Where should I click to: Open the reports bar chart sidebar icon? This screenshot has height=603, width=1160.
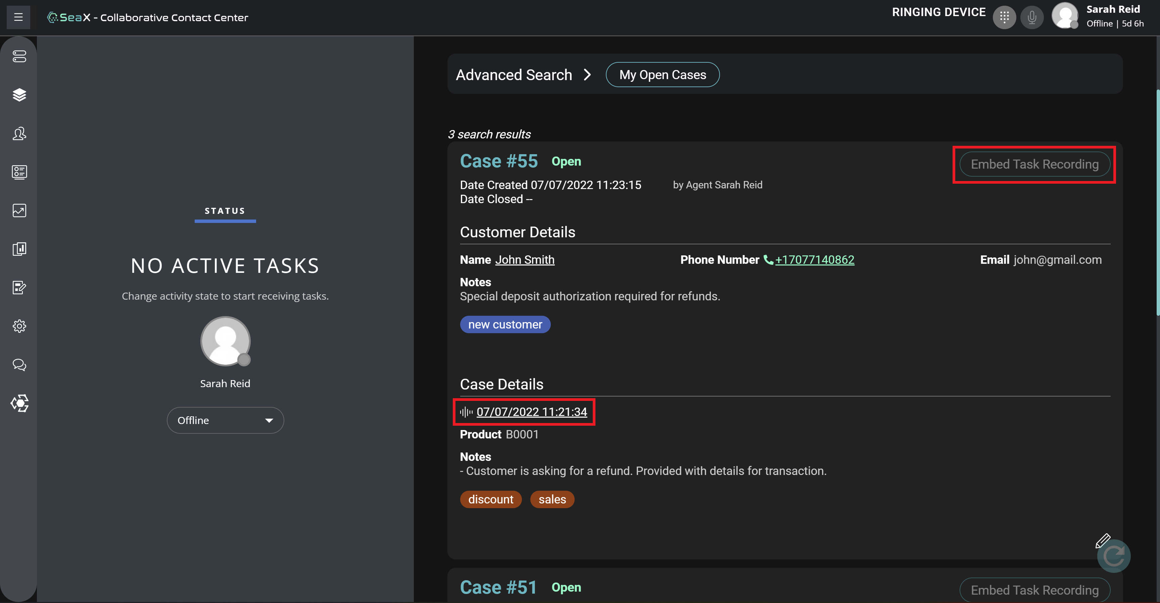(19, 249)
